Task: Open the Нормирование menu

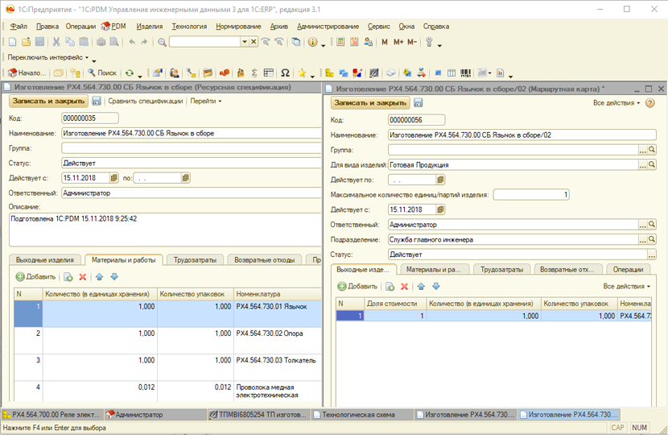Action: (x=238, y=27)
